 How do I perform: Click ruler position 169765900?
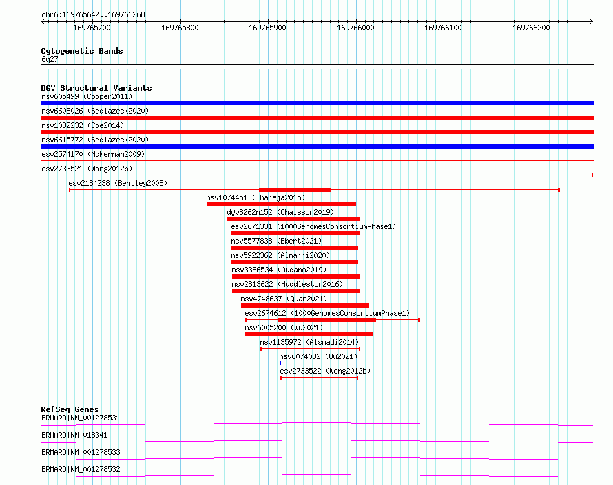[267, 28]
